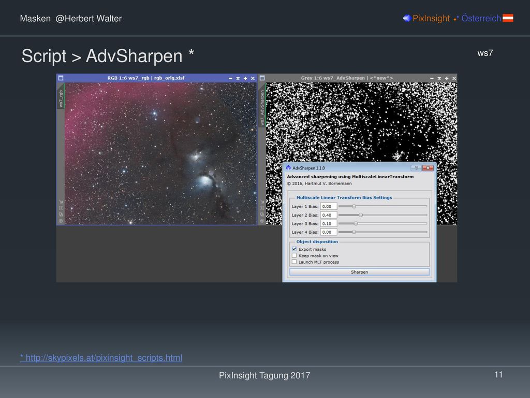Click the circular target icon in the ws7_rgb window strip
This screenshot has width=530, height=398.
(x=61, y=221)
